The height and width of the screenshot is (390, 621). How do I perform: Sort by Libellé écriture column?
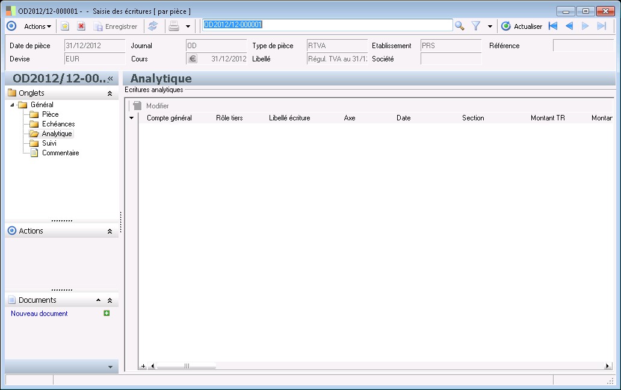pos(289,118)
